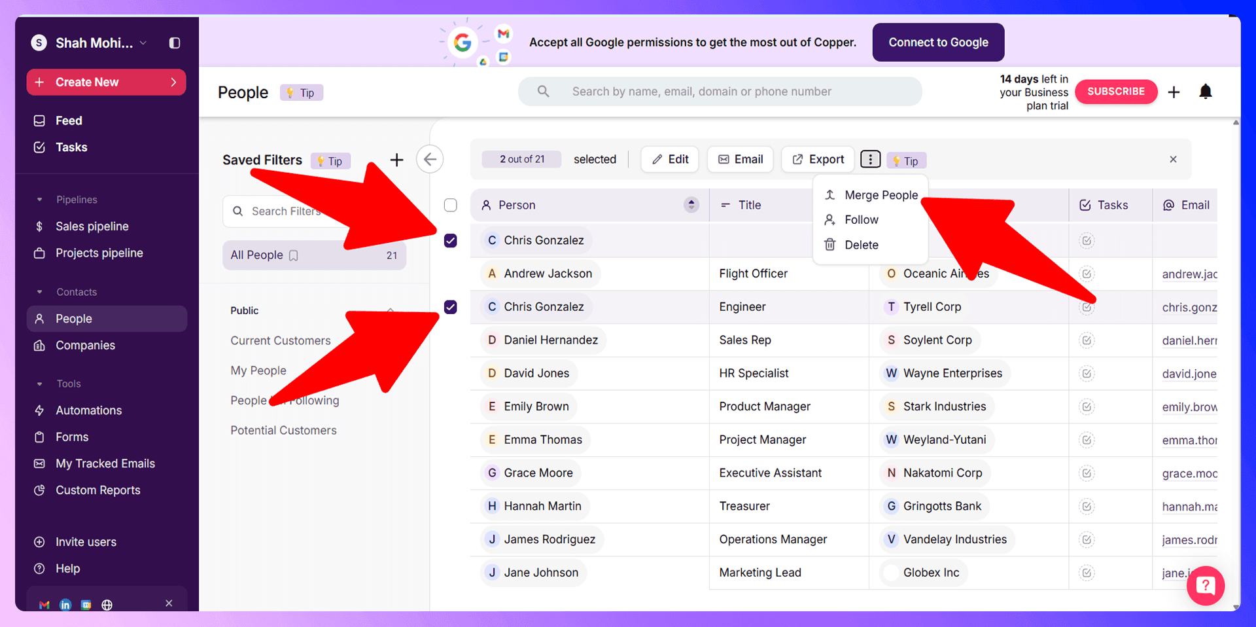The height and width of the screenshot is (627, 1256).
Task: Click the task icon in Andrew Jackson row
Action: coord(1087,274)
